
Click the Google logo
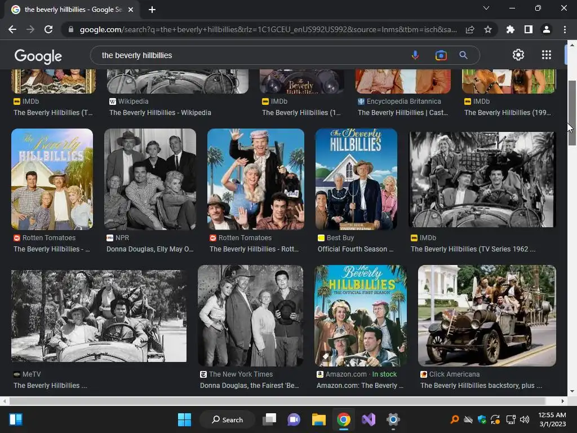[x=38, y=56]
